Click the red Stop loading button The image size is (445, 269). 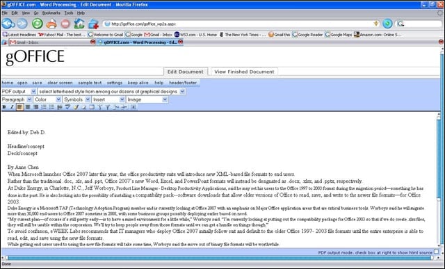point(65,24)
